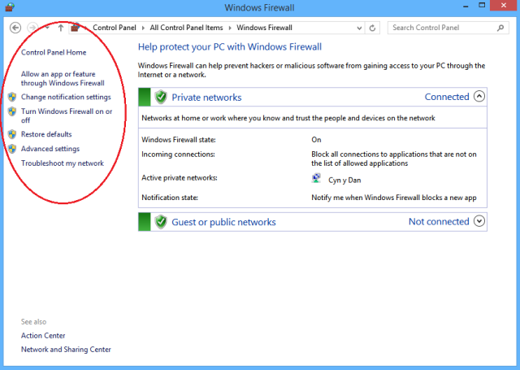
Task: Expand arrow after All Control Panel Items
Action: point(230,28)
